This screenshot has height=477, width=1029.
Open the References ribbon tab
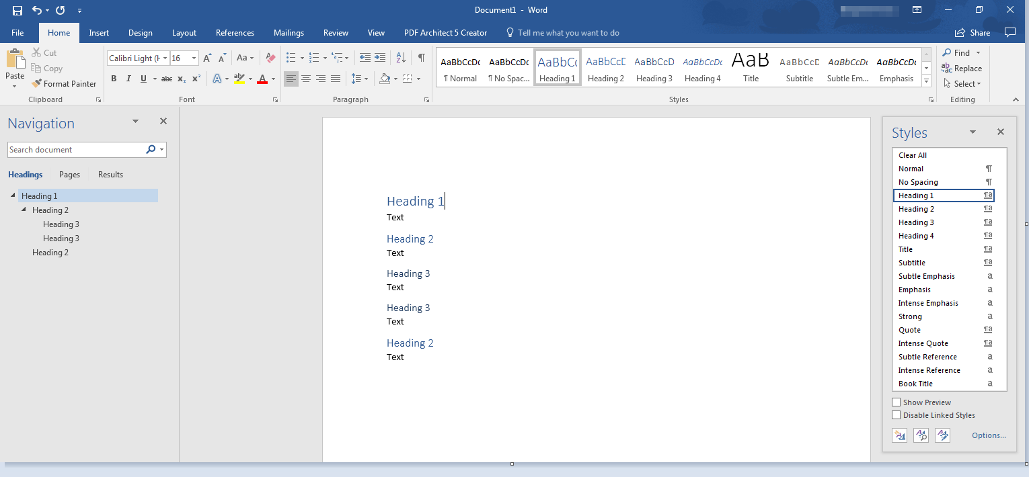pyautogui.click(x=235, y=33)
